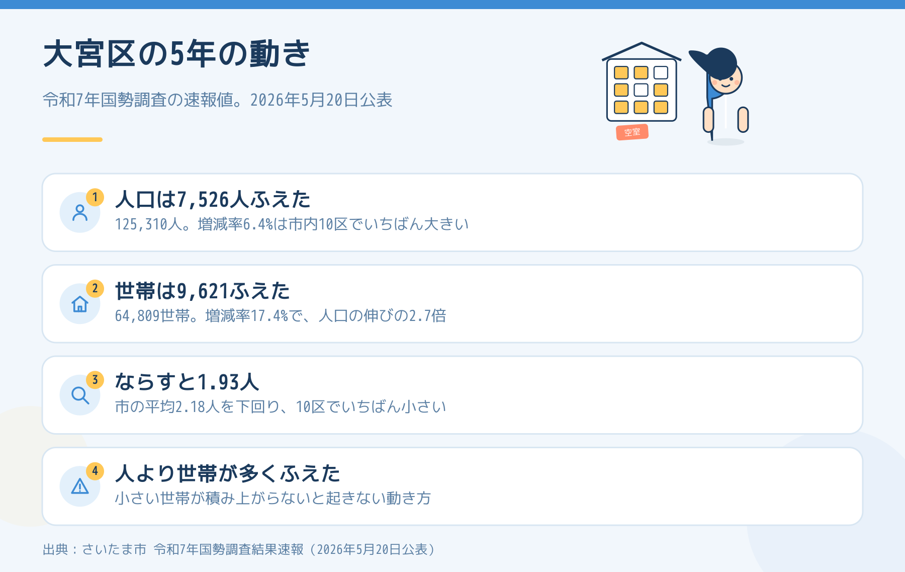
Task: Click the house icon in the households card
Action: (x=80, y=304)
